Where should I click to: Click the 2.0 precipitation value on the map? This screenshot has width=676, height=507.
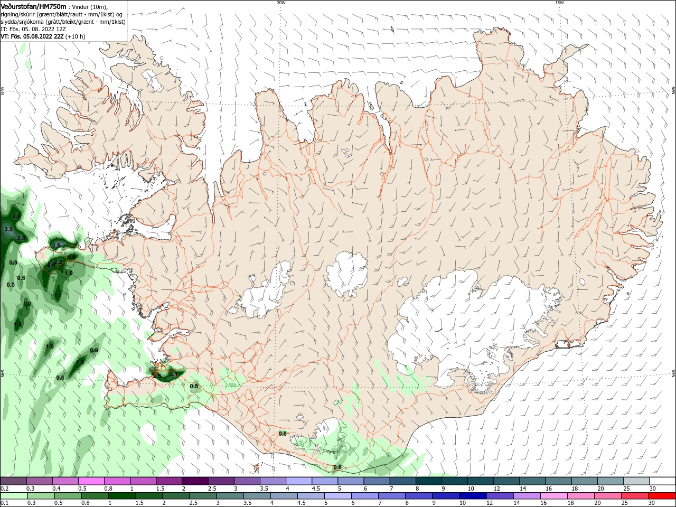(x=16, y=217)
